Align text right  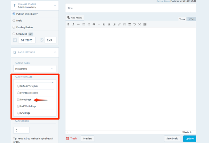click(x=114, y=24)
